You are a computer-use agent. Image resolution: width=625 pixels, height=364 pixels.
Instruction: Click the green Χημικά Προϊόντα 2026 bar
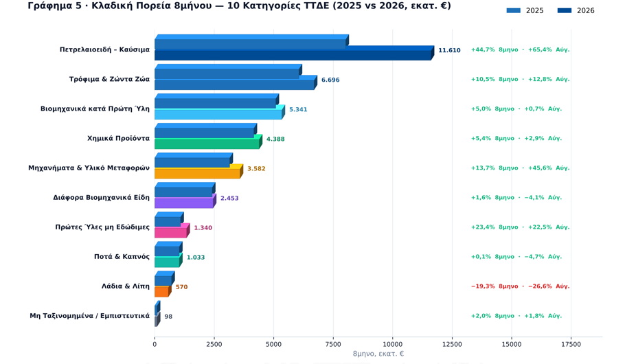point(207,144)
